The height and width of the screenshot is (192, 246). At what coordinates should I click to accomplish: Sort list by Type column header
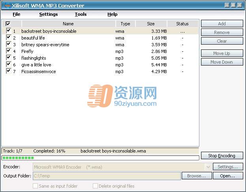tap(125, 24)
